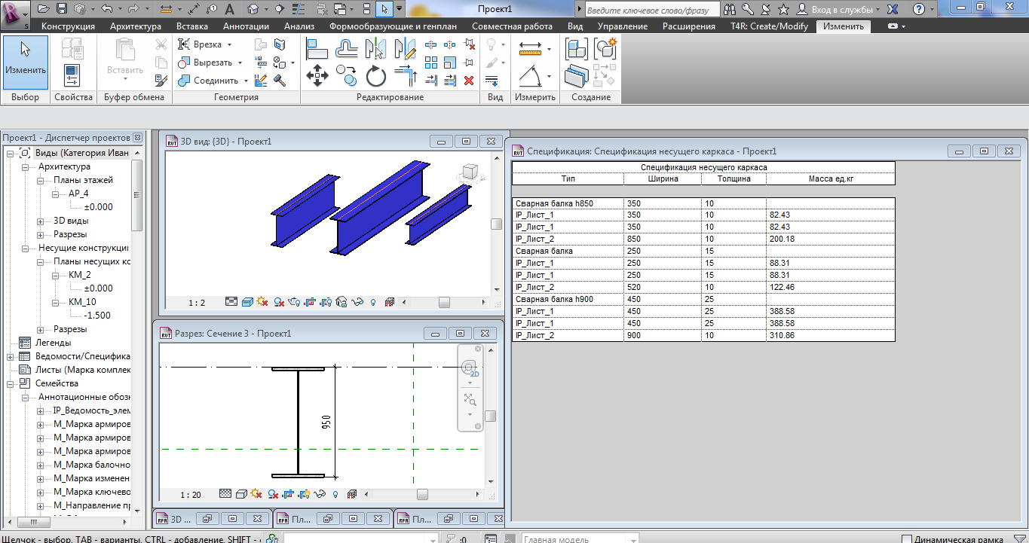Image resolution: width=1029 pixels, height=543 pixels.
Task: Toggle shadows in the 3D view control bar
Action: 262,301
